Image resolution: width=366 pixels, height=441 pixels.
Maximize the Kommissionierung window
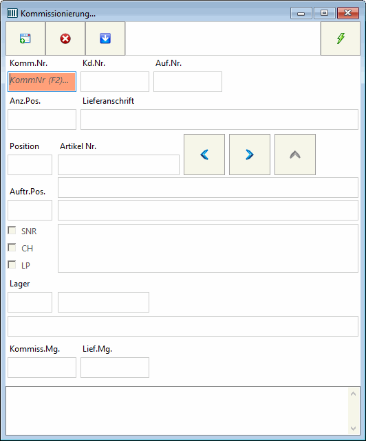pyautogui.click(x=324, y=13)
